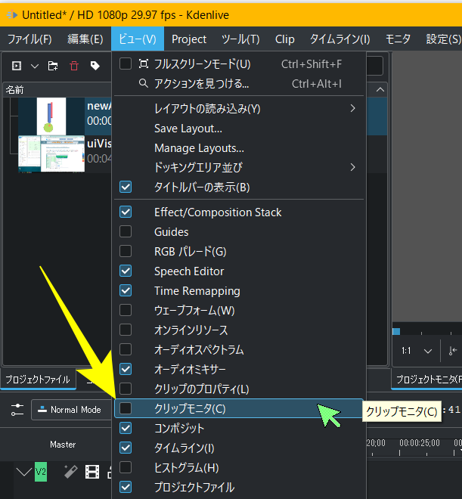Open the Project menu

pos(189,39)
